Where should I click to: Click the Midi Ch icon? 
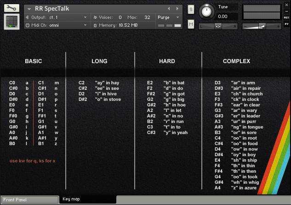point(28,25)
